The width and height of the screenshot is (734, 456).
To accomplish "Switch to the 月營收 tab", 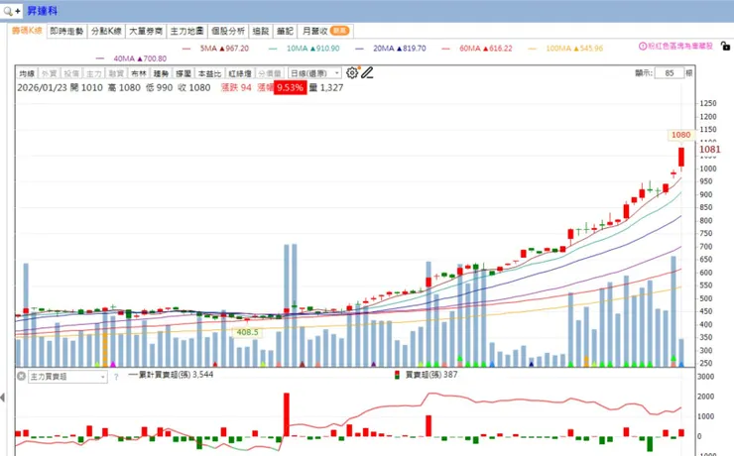I will click(325, 31).
